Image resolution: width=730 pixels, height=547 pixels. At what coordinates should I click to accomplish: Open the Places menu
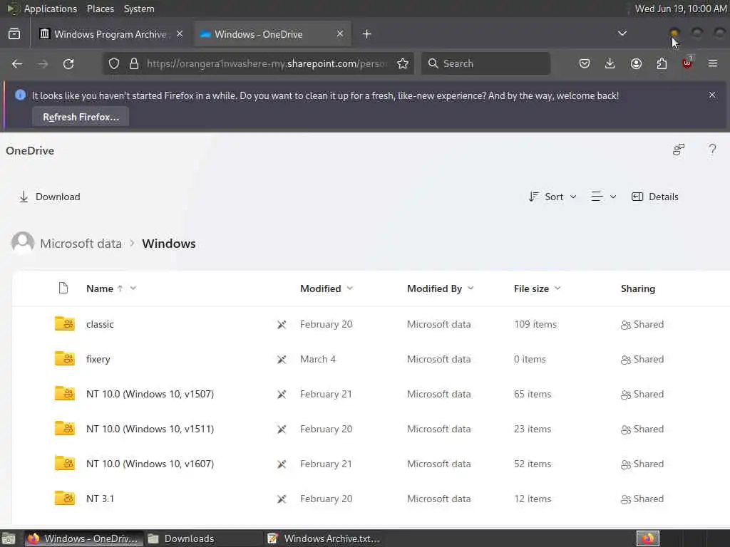(100, 9)
